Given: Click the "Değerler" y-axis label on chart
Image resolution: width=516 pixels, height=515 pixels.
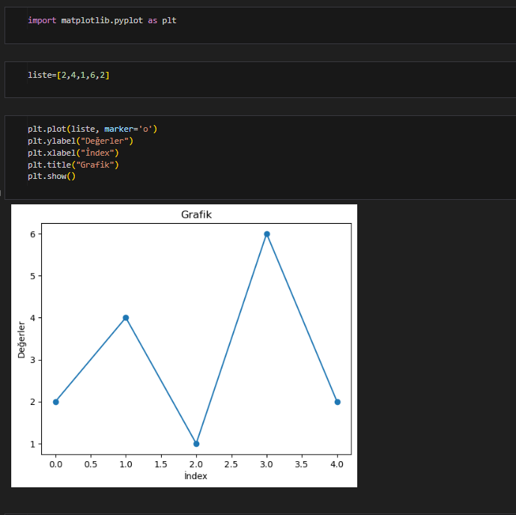Looking at the screenshot, I should 22,338.
